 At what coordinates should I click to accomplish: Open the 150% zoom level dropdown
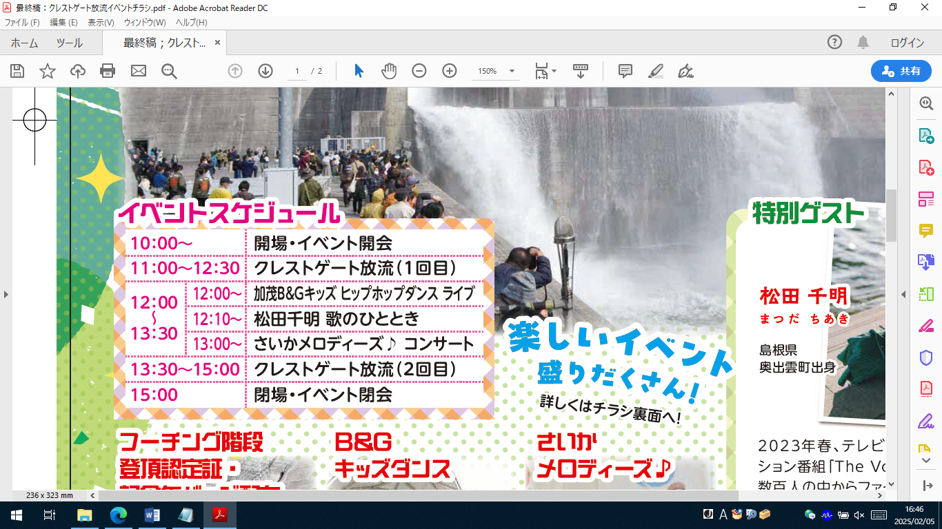512,71
